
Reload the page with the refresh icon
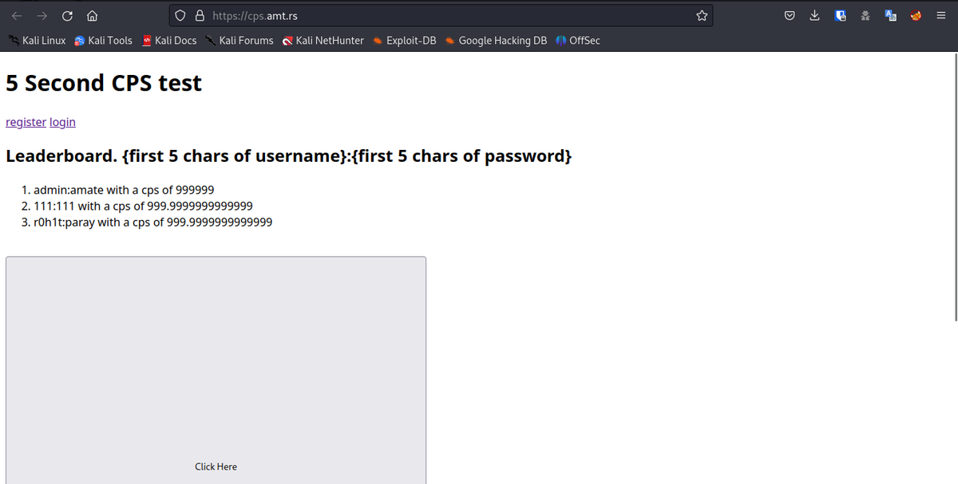pyautogui.click(x=66, y=14)
